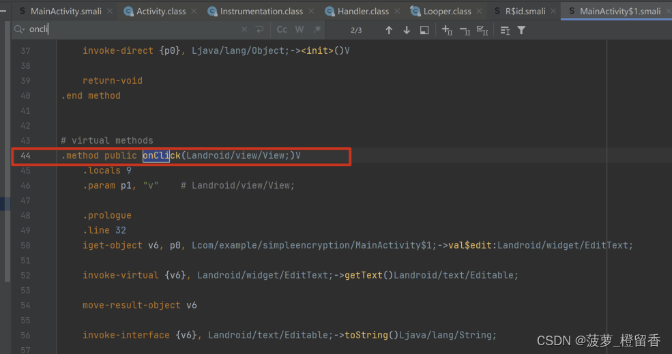
Task: Click 'getText' method call on line 52
Action: click(x=364, y=275)
